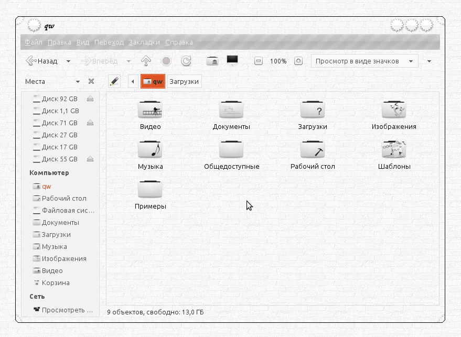Reload the current folder
Screen dimensions: 461x337
click(186, 61)
